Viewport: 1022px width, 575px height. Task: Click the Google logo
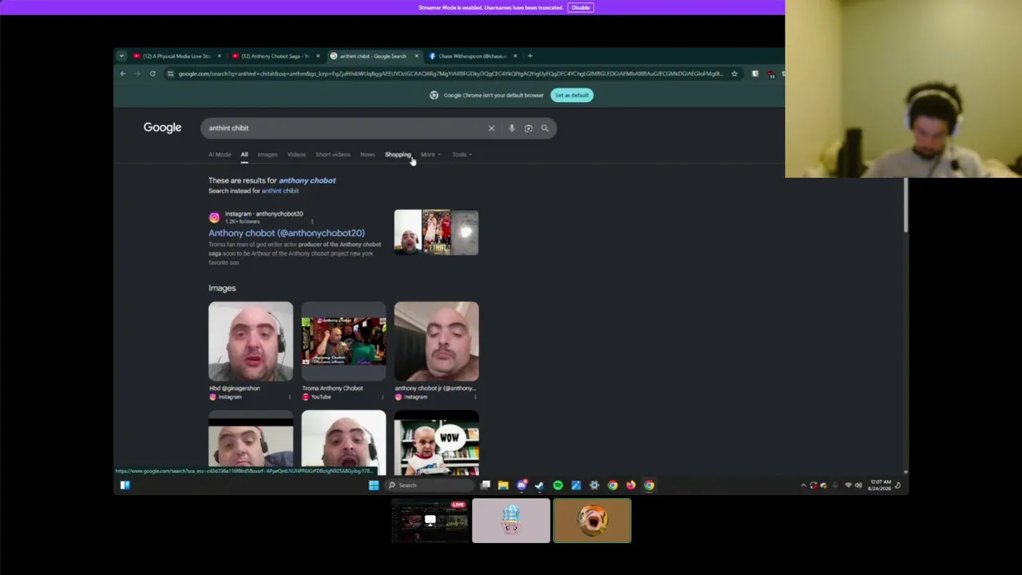point(162,128)
